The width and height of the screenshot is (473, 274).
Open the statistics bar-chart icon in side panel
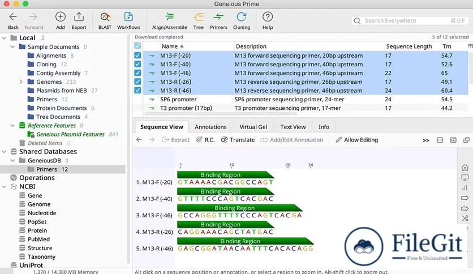coord(465,188)
